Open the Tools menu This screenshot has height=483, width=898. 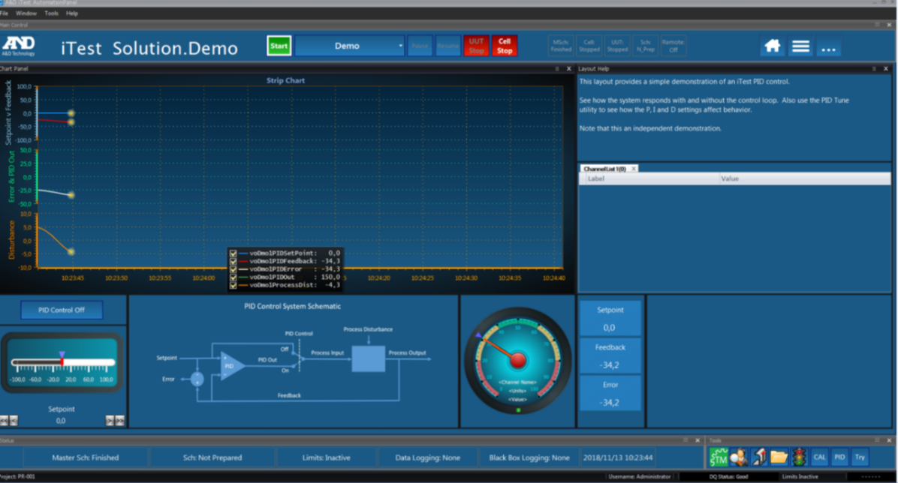[52, 13]
